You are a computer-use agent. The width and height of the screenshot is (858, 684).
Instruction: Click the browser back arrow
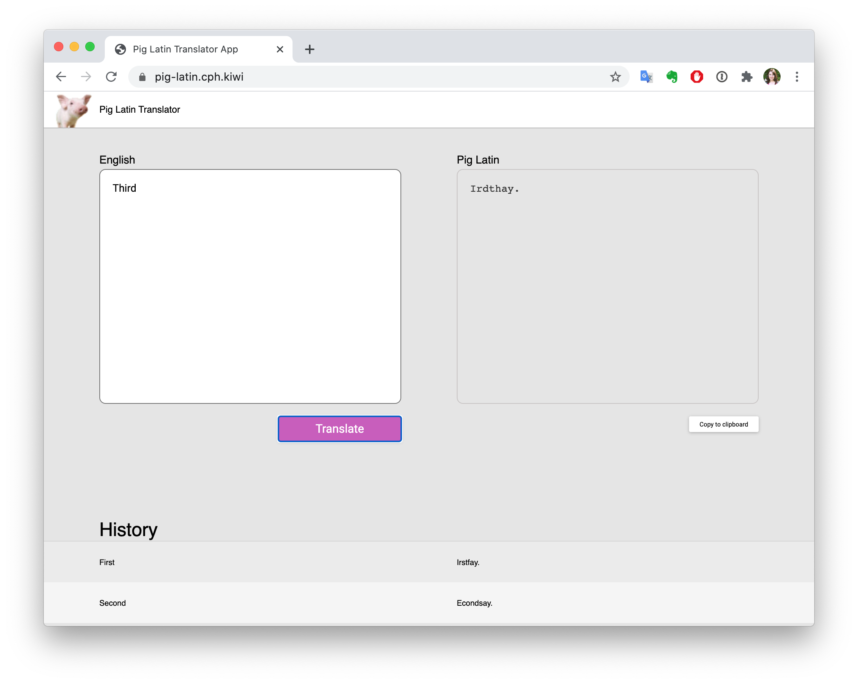61,76
